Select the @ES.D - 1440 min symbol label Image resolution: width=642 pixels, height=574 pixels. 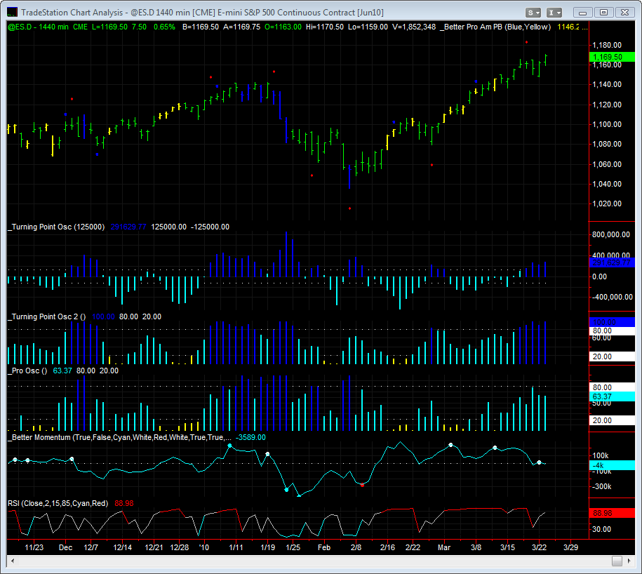click(x=38, y=27)
